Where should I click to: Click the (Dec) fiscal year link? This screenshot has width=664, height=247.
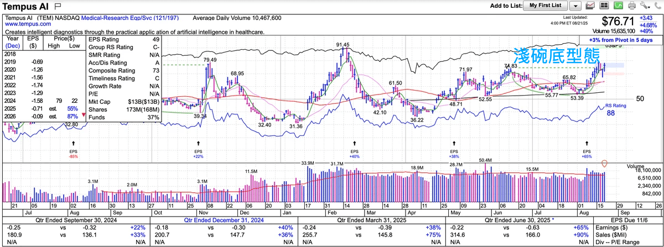[13, 47]
